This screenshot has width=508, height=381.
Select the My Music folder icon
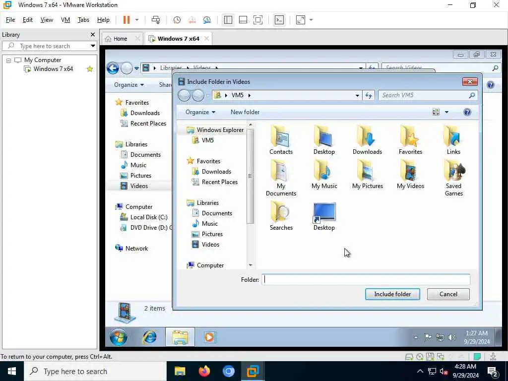tap(324, 175)
